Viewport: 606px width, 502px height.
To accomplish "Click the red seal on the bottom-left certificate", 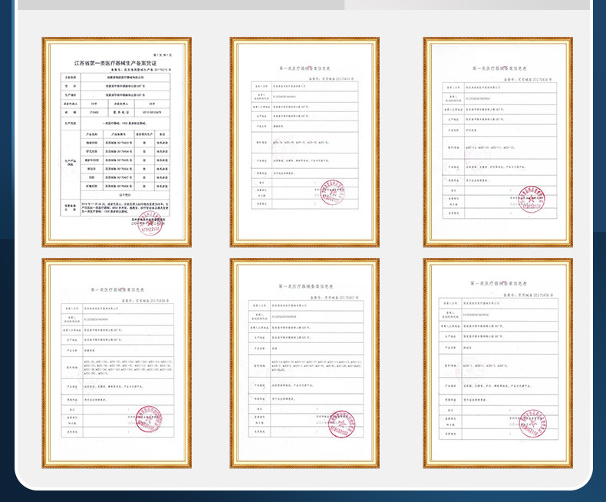I will click(149, 419).
